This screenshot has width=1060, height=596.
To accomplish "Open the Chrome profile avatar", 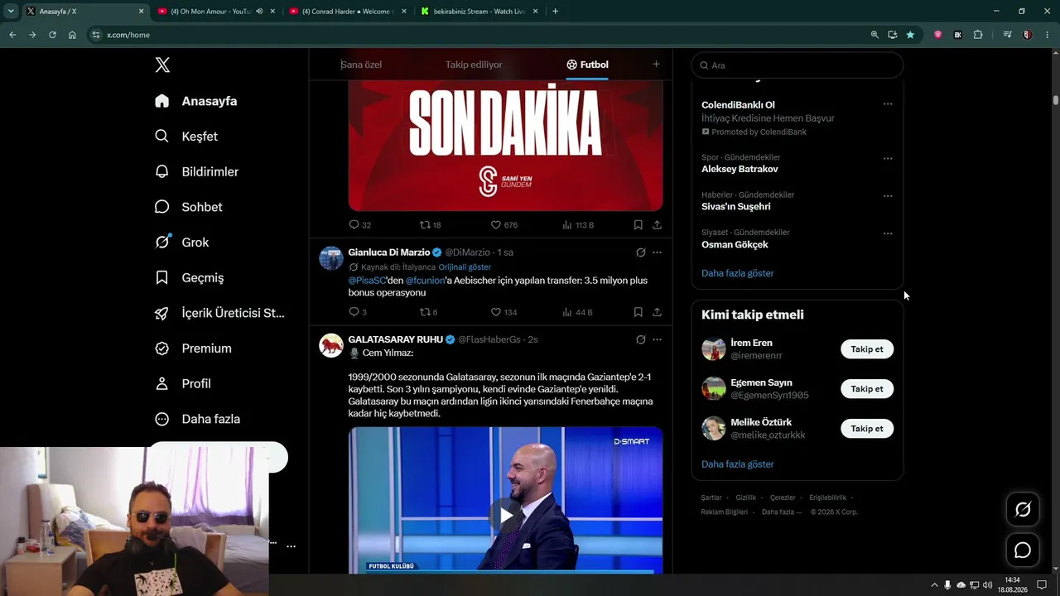I will click(x=1028, y=35).
